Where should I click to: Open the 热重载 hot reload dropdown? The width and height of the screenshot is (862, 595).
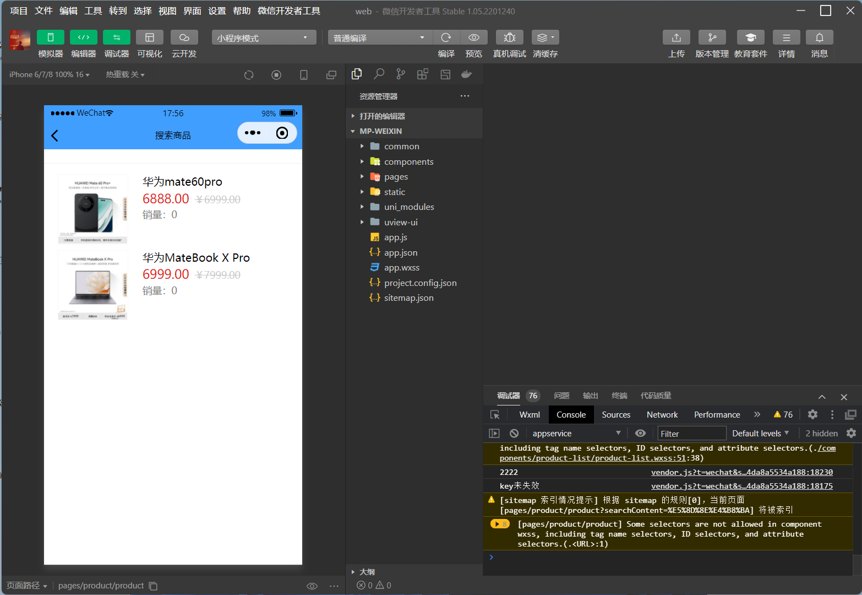[x=126, y=74]
